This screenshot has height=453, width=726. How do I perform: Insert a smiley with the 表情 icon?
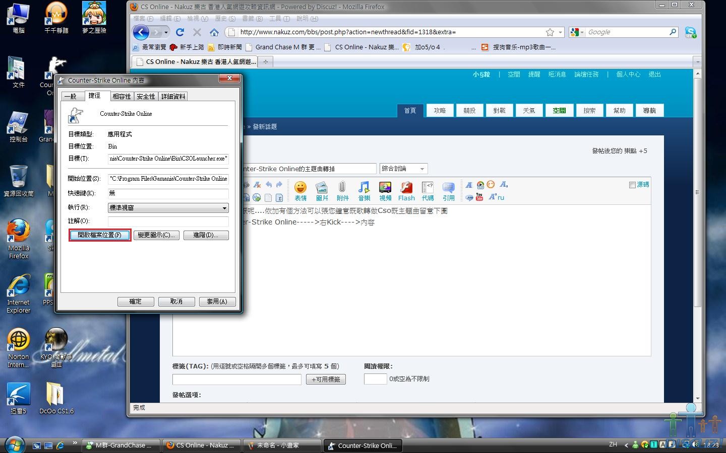300,191
